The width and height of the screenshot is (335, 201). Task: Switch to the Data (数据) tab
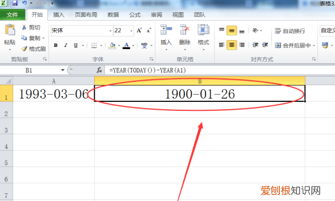coord(113,14)
